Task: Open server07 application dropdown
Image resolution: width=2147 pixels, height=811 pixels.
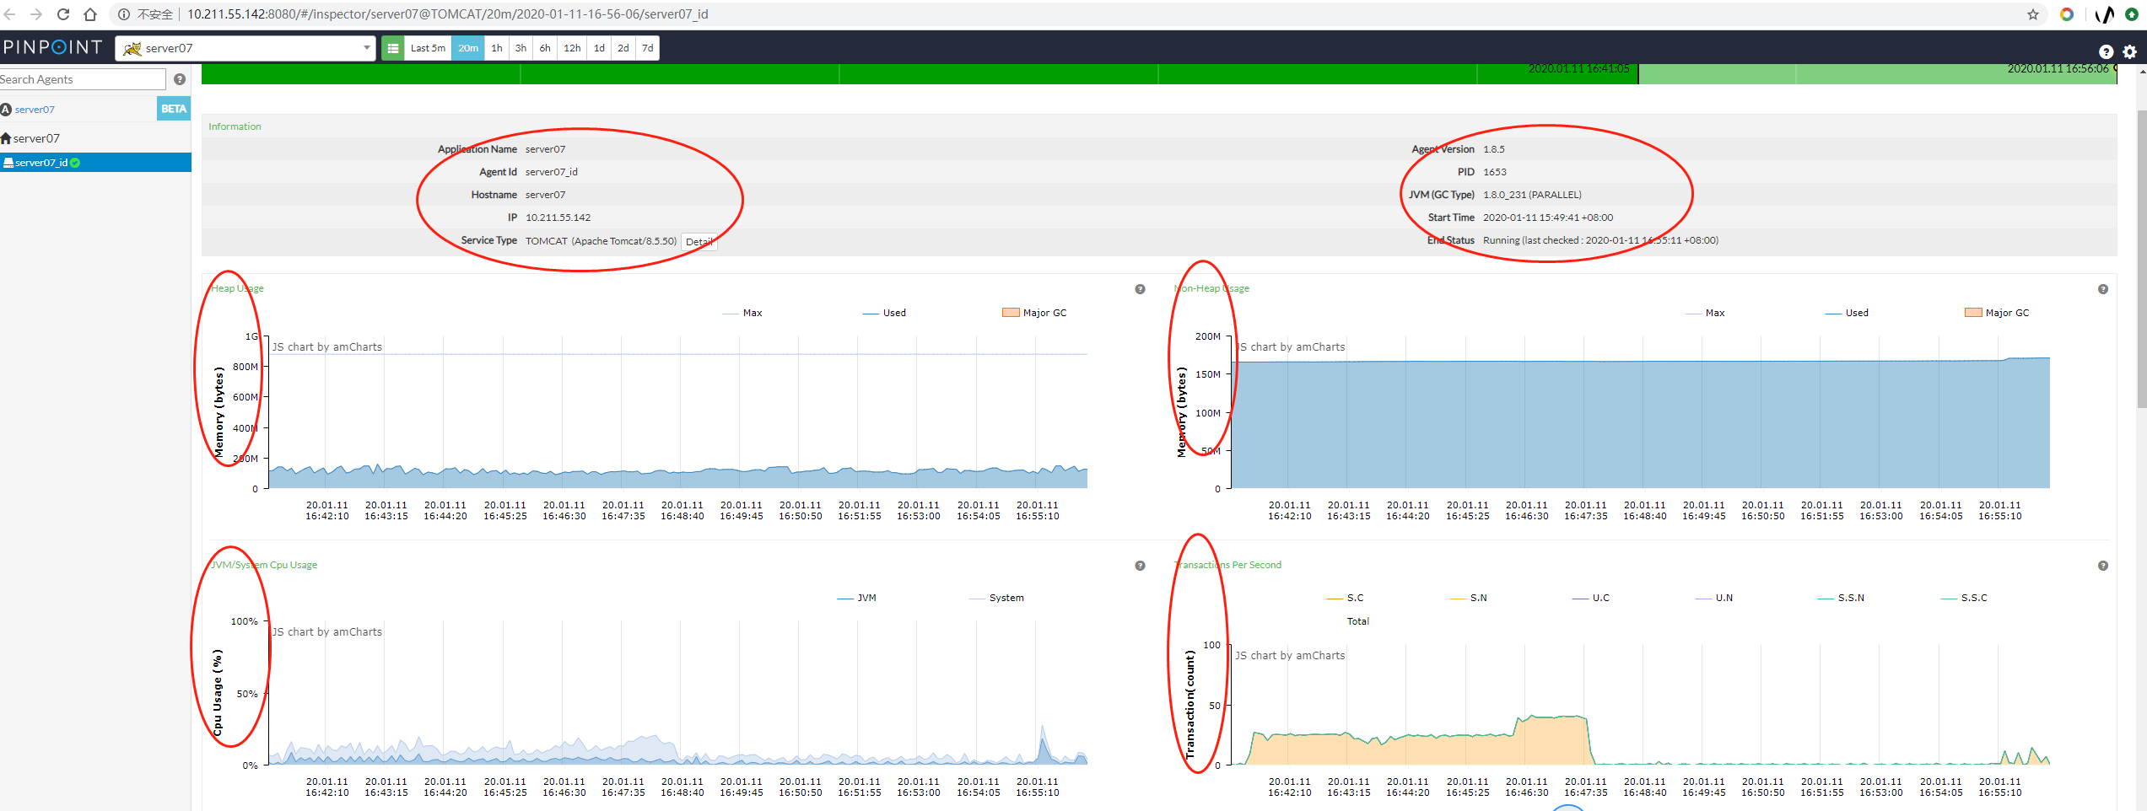Action: [x=245, y=48]
